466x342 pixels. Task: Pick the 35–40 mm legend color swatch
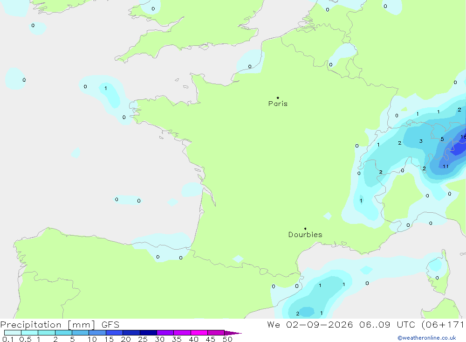182,333
